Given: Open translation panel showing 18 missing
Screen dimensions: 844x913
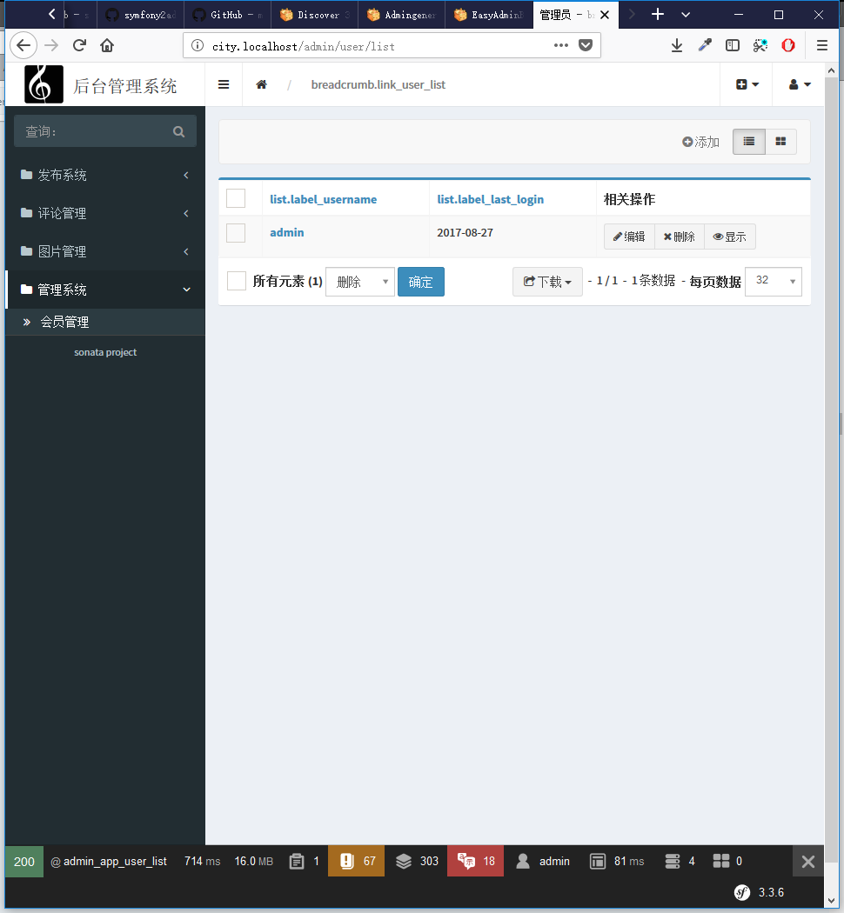Looking at the screenshot, I should [x=476, y=861].
